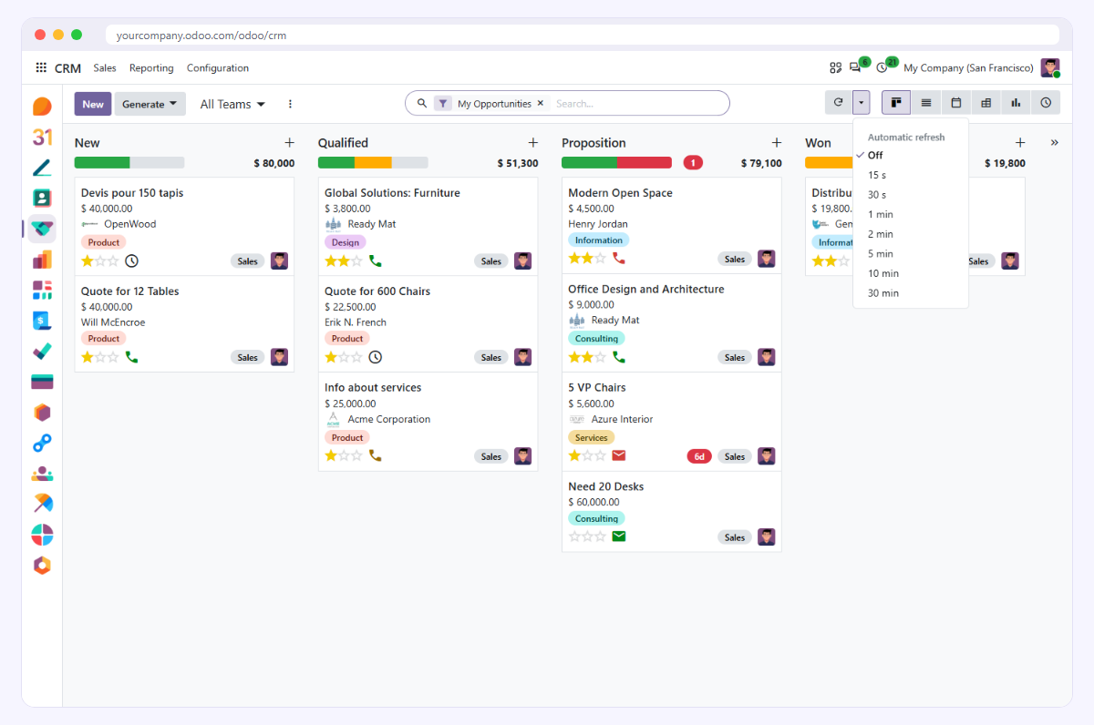The image size is (1094, 725).
Task: Open the Discuss app in sidebar
Action: pos(42,107)
